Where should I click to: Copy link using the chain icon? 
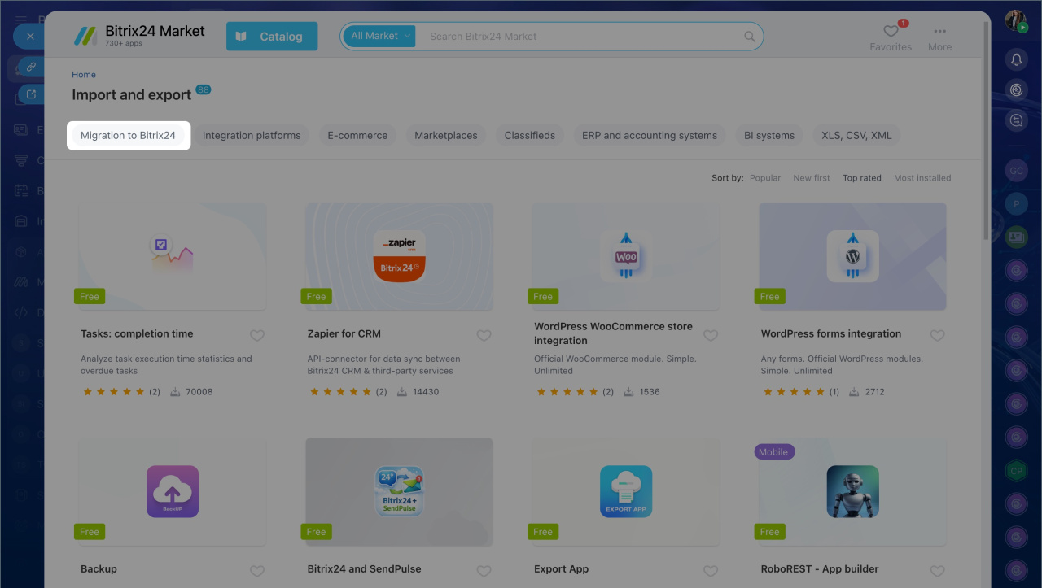coord(30,67)
